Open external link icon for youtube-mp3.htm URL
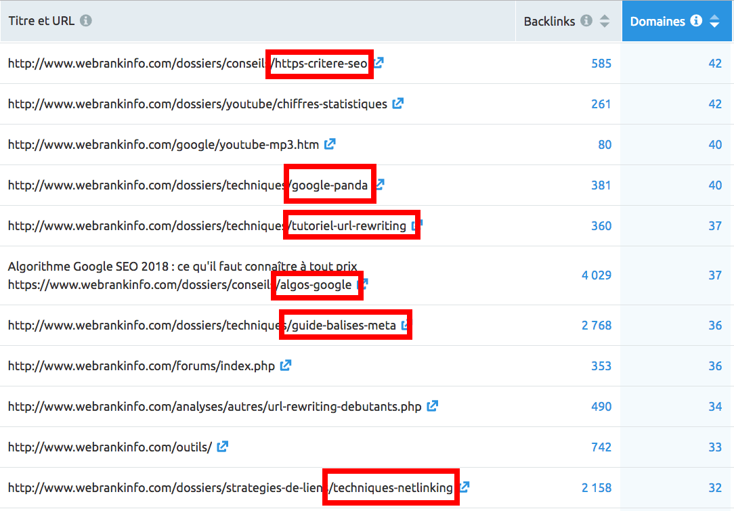734x511 pixels. point(330,143)
